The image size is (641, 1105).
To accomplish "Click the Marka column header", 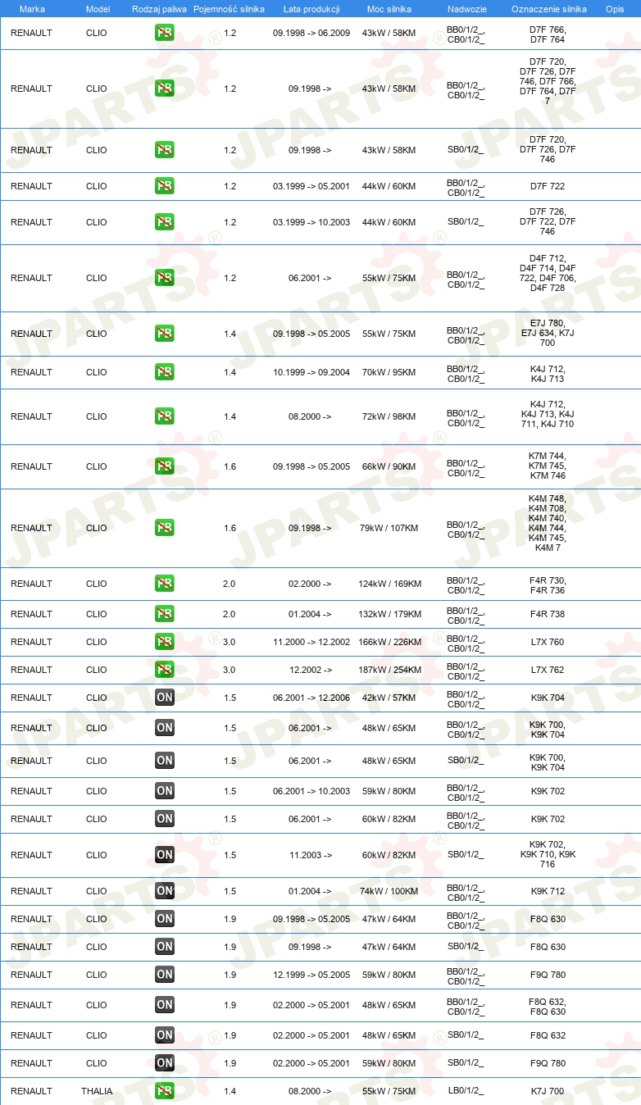I will tap(32, 8).
